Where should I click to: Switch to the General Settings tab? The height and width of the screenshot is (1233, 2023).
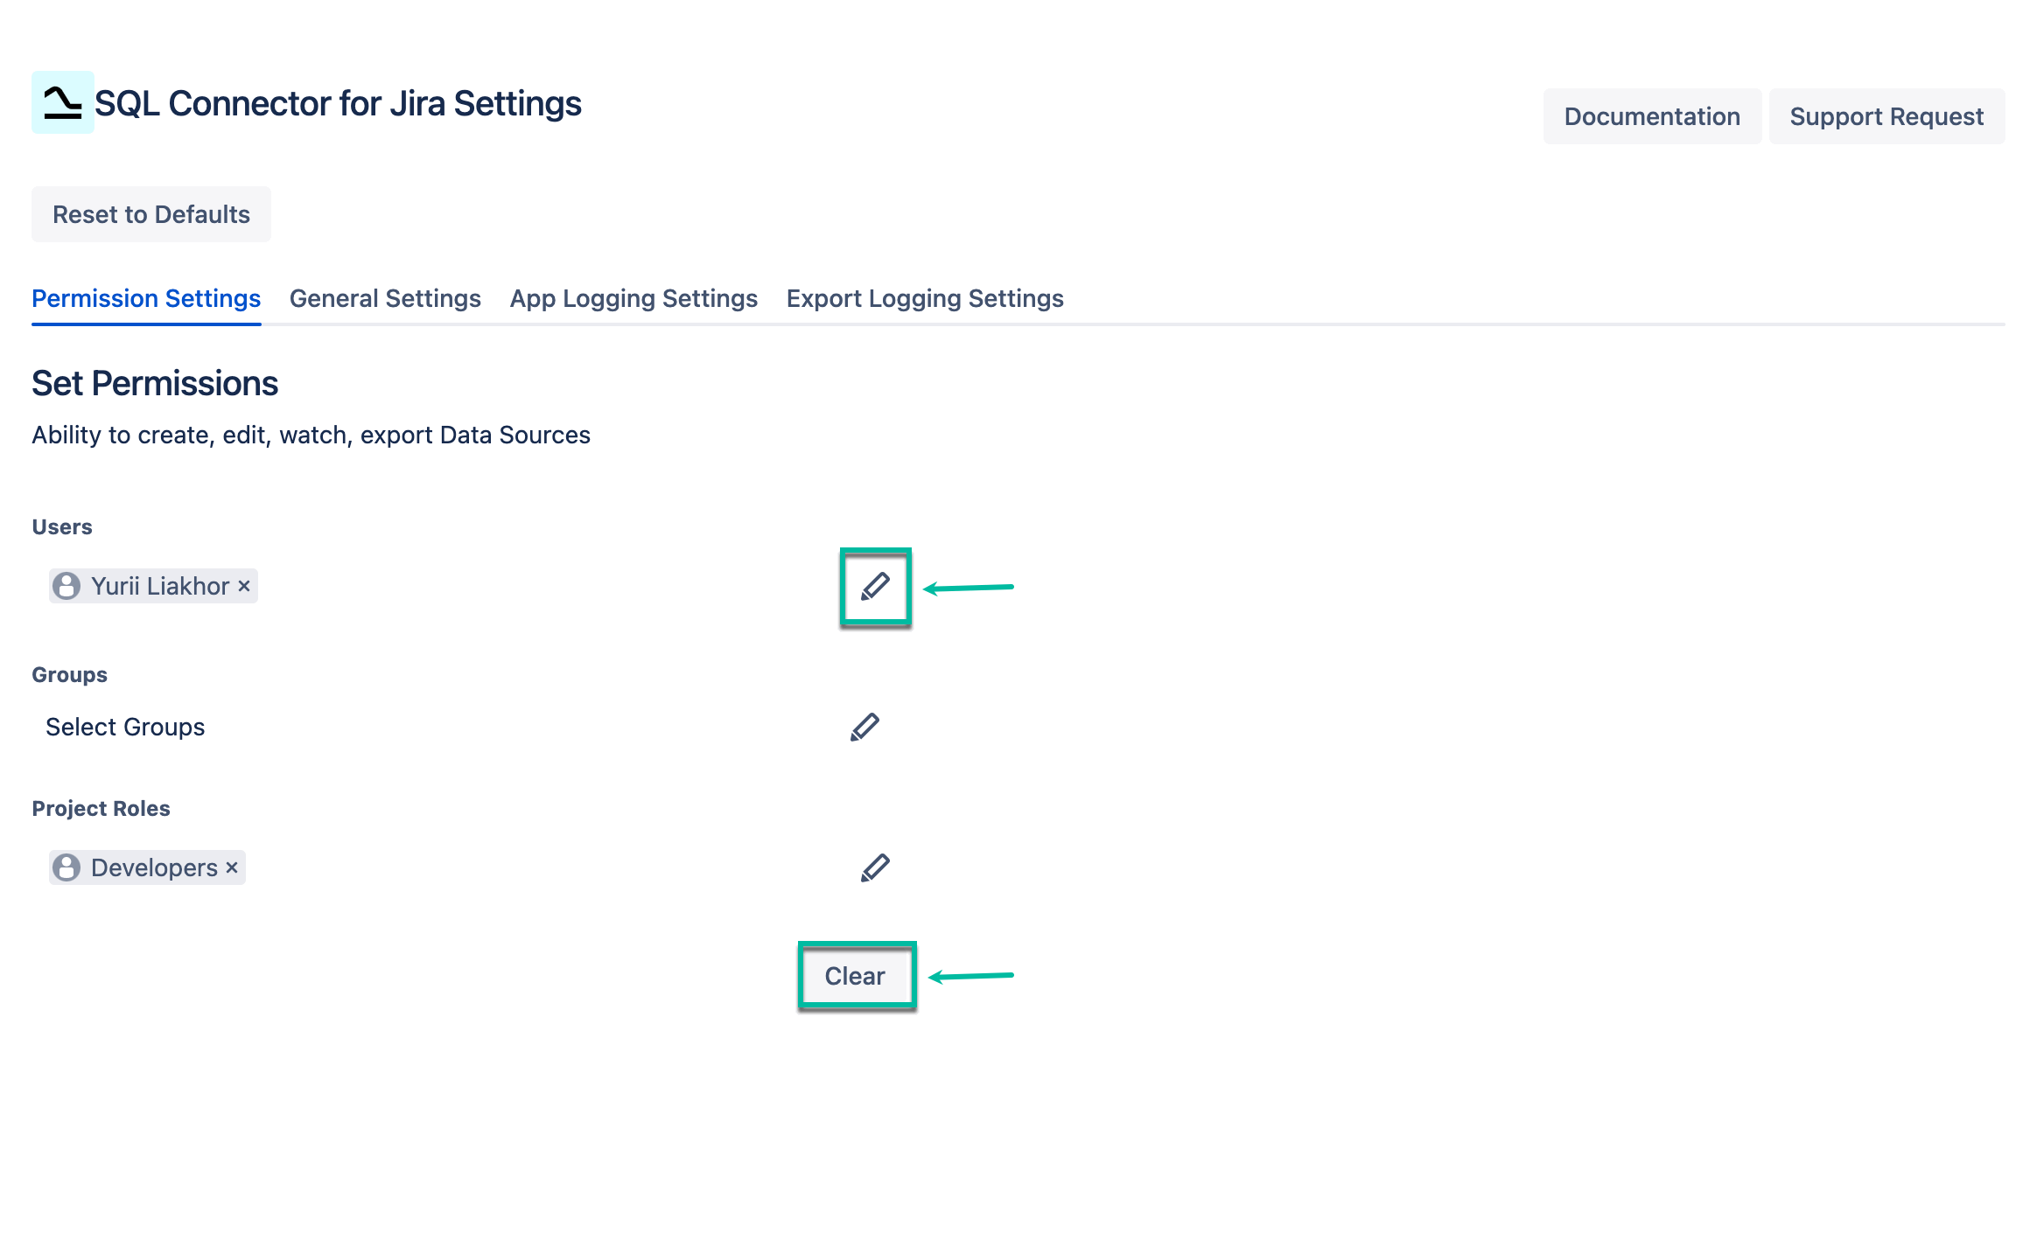(x=384, y=298)
